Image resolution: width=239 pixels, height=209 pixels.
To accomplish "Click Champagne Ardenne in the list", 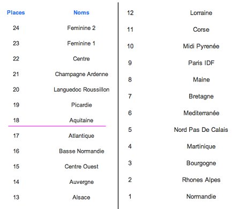I will (x=81, y=74).
